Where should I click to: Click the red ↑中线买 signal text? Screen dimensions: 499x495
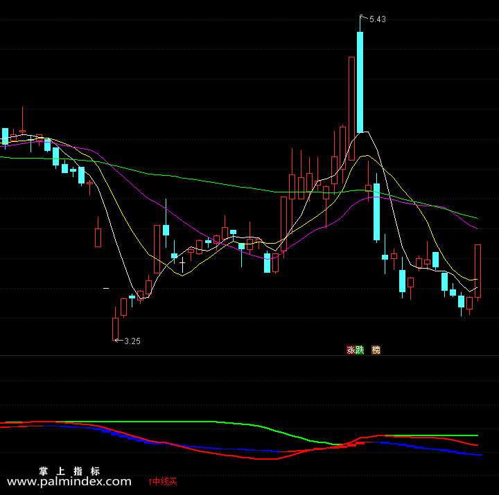(162, 481)
